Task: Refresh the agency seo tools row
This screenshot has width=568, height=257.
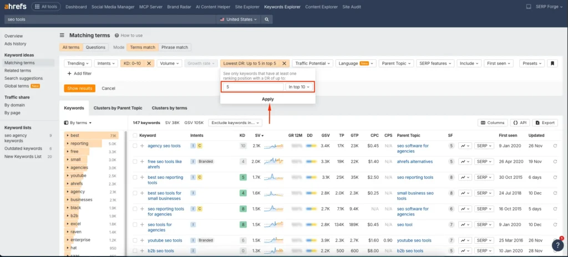Action: [555, 146]
